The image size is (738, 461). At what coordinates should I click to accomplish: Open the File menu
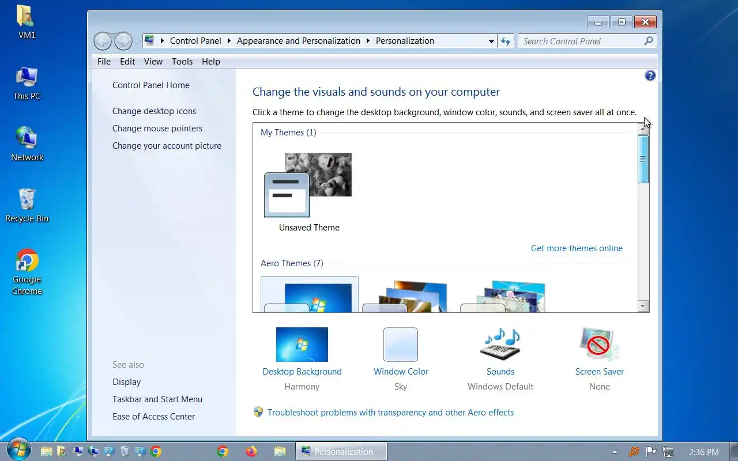point(104,62)
